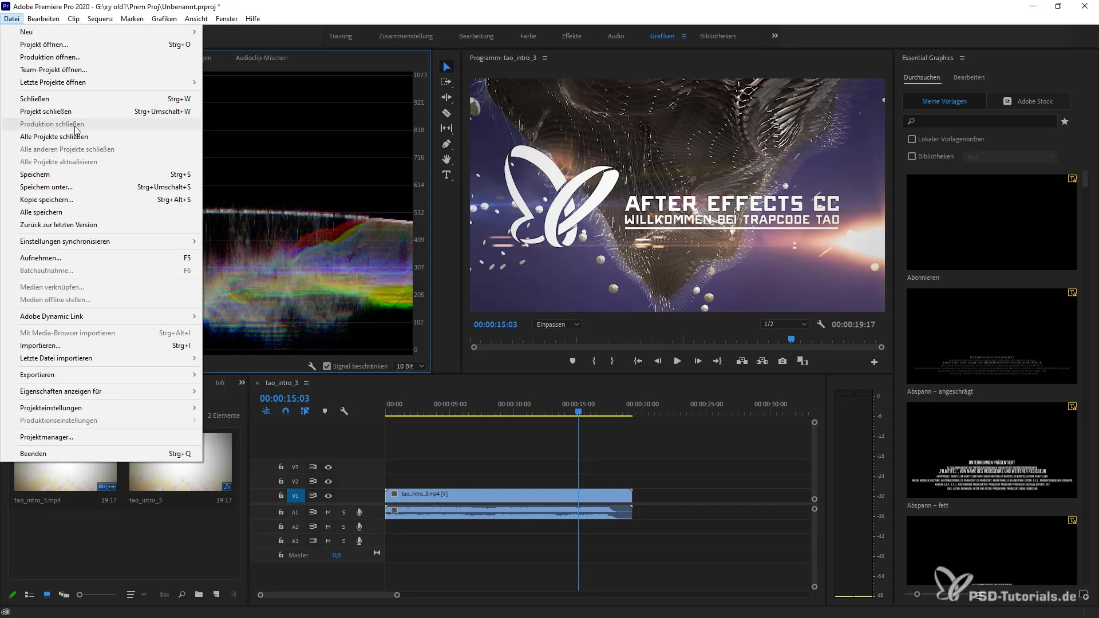Open Lumetri scopes settings wrench
The width and height of the screenshot is (1099, 618).
312,366
